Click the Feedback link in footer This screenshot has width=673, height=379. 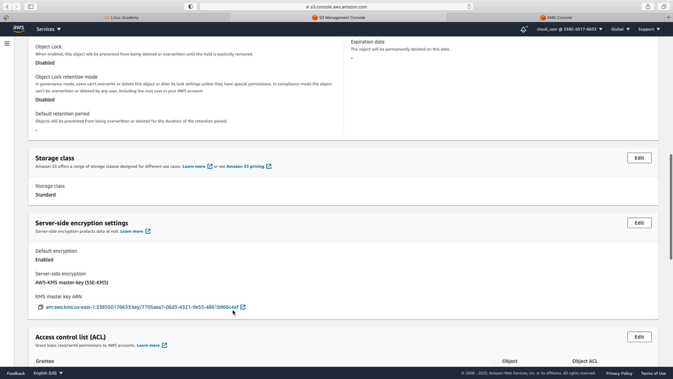click(16, 373)
